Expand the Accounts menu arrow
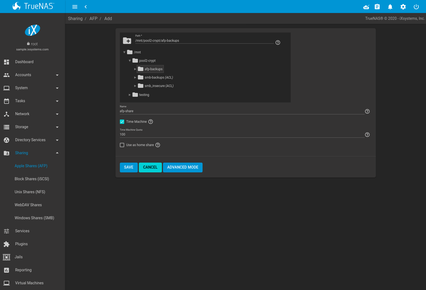The image size is (426, 290). click(x=57, y=75)
